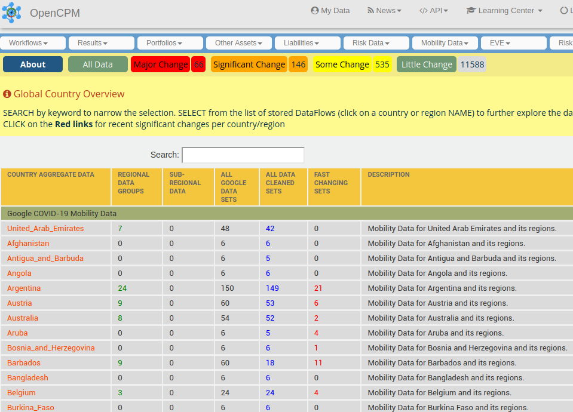This screenshot has height=412, width=573.
Task: Open Argentina's 21 fast changing sets link
Action: click(x=318, y=288)
